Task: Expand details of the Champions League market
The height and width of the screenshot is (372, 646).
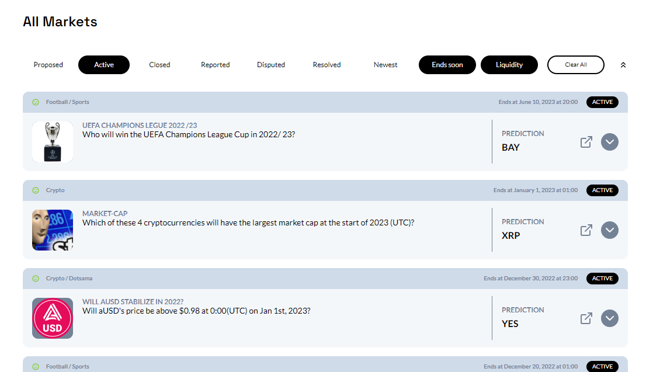Action: 609,141
